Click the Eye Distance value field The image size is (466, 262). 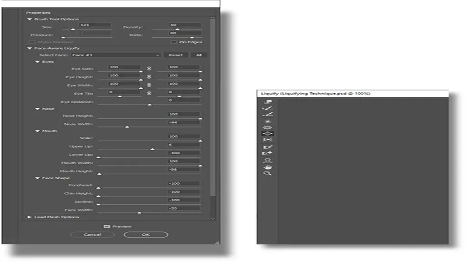pos(183,100)
